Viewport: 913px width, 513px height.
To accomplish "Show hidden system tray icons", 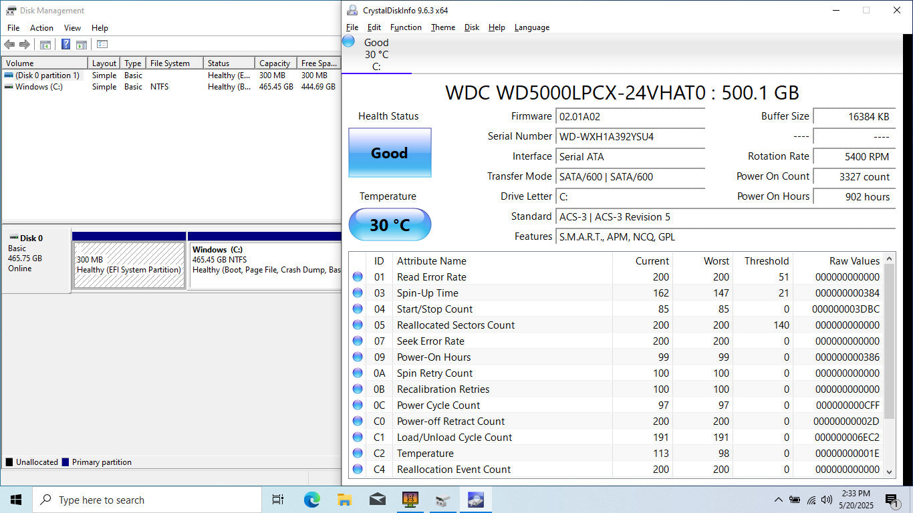I will (x=778, y=500).
